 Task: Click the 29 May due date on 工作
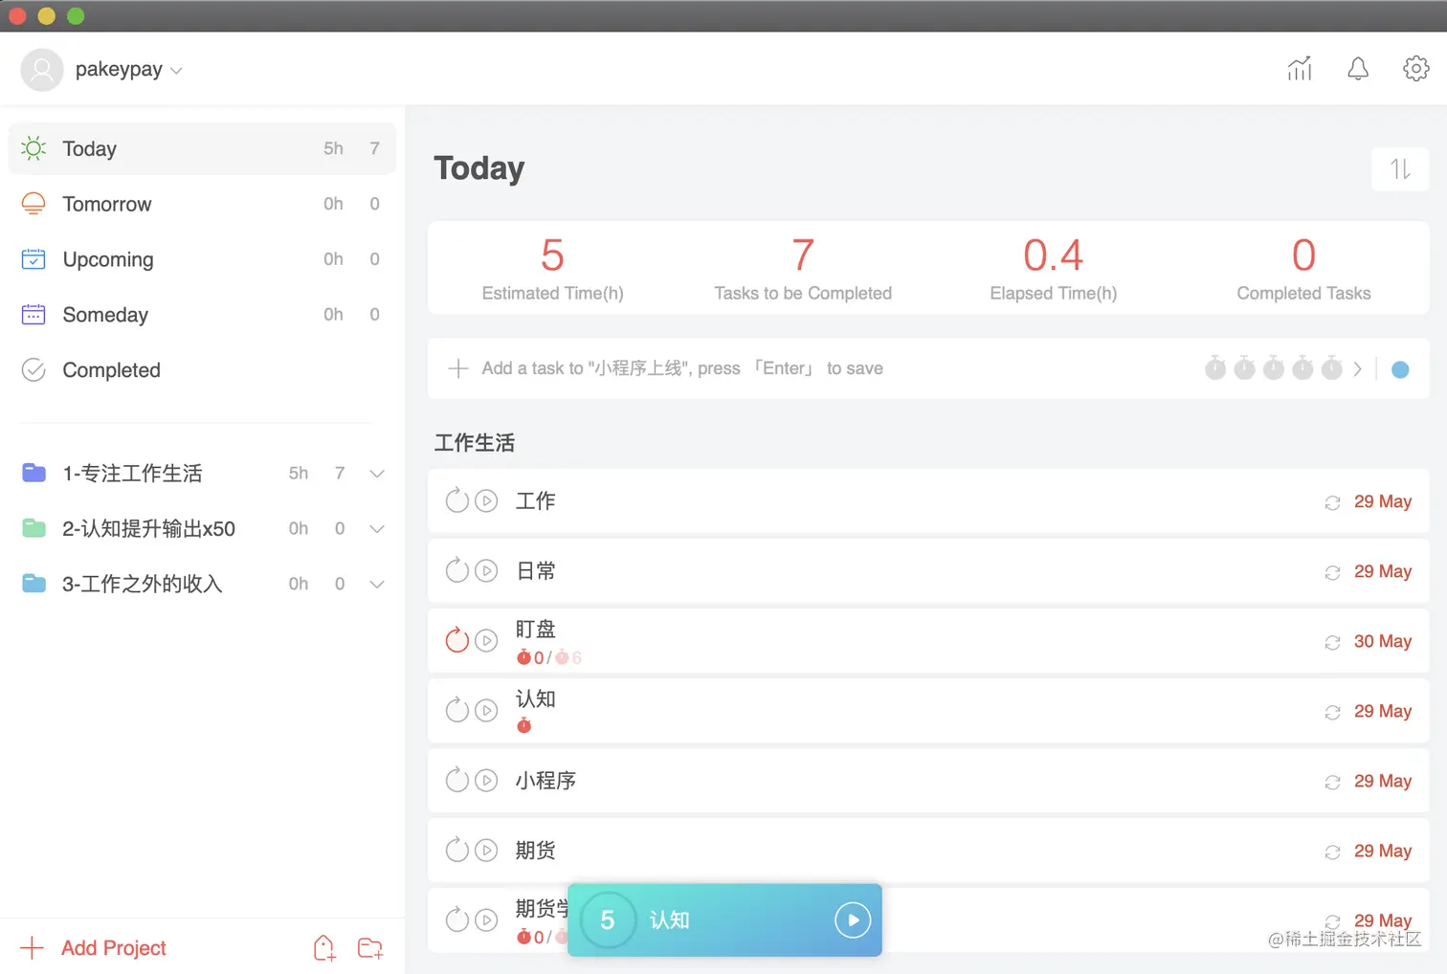click(1383, 501)
